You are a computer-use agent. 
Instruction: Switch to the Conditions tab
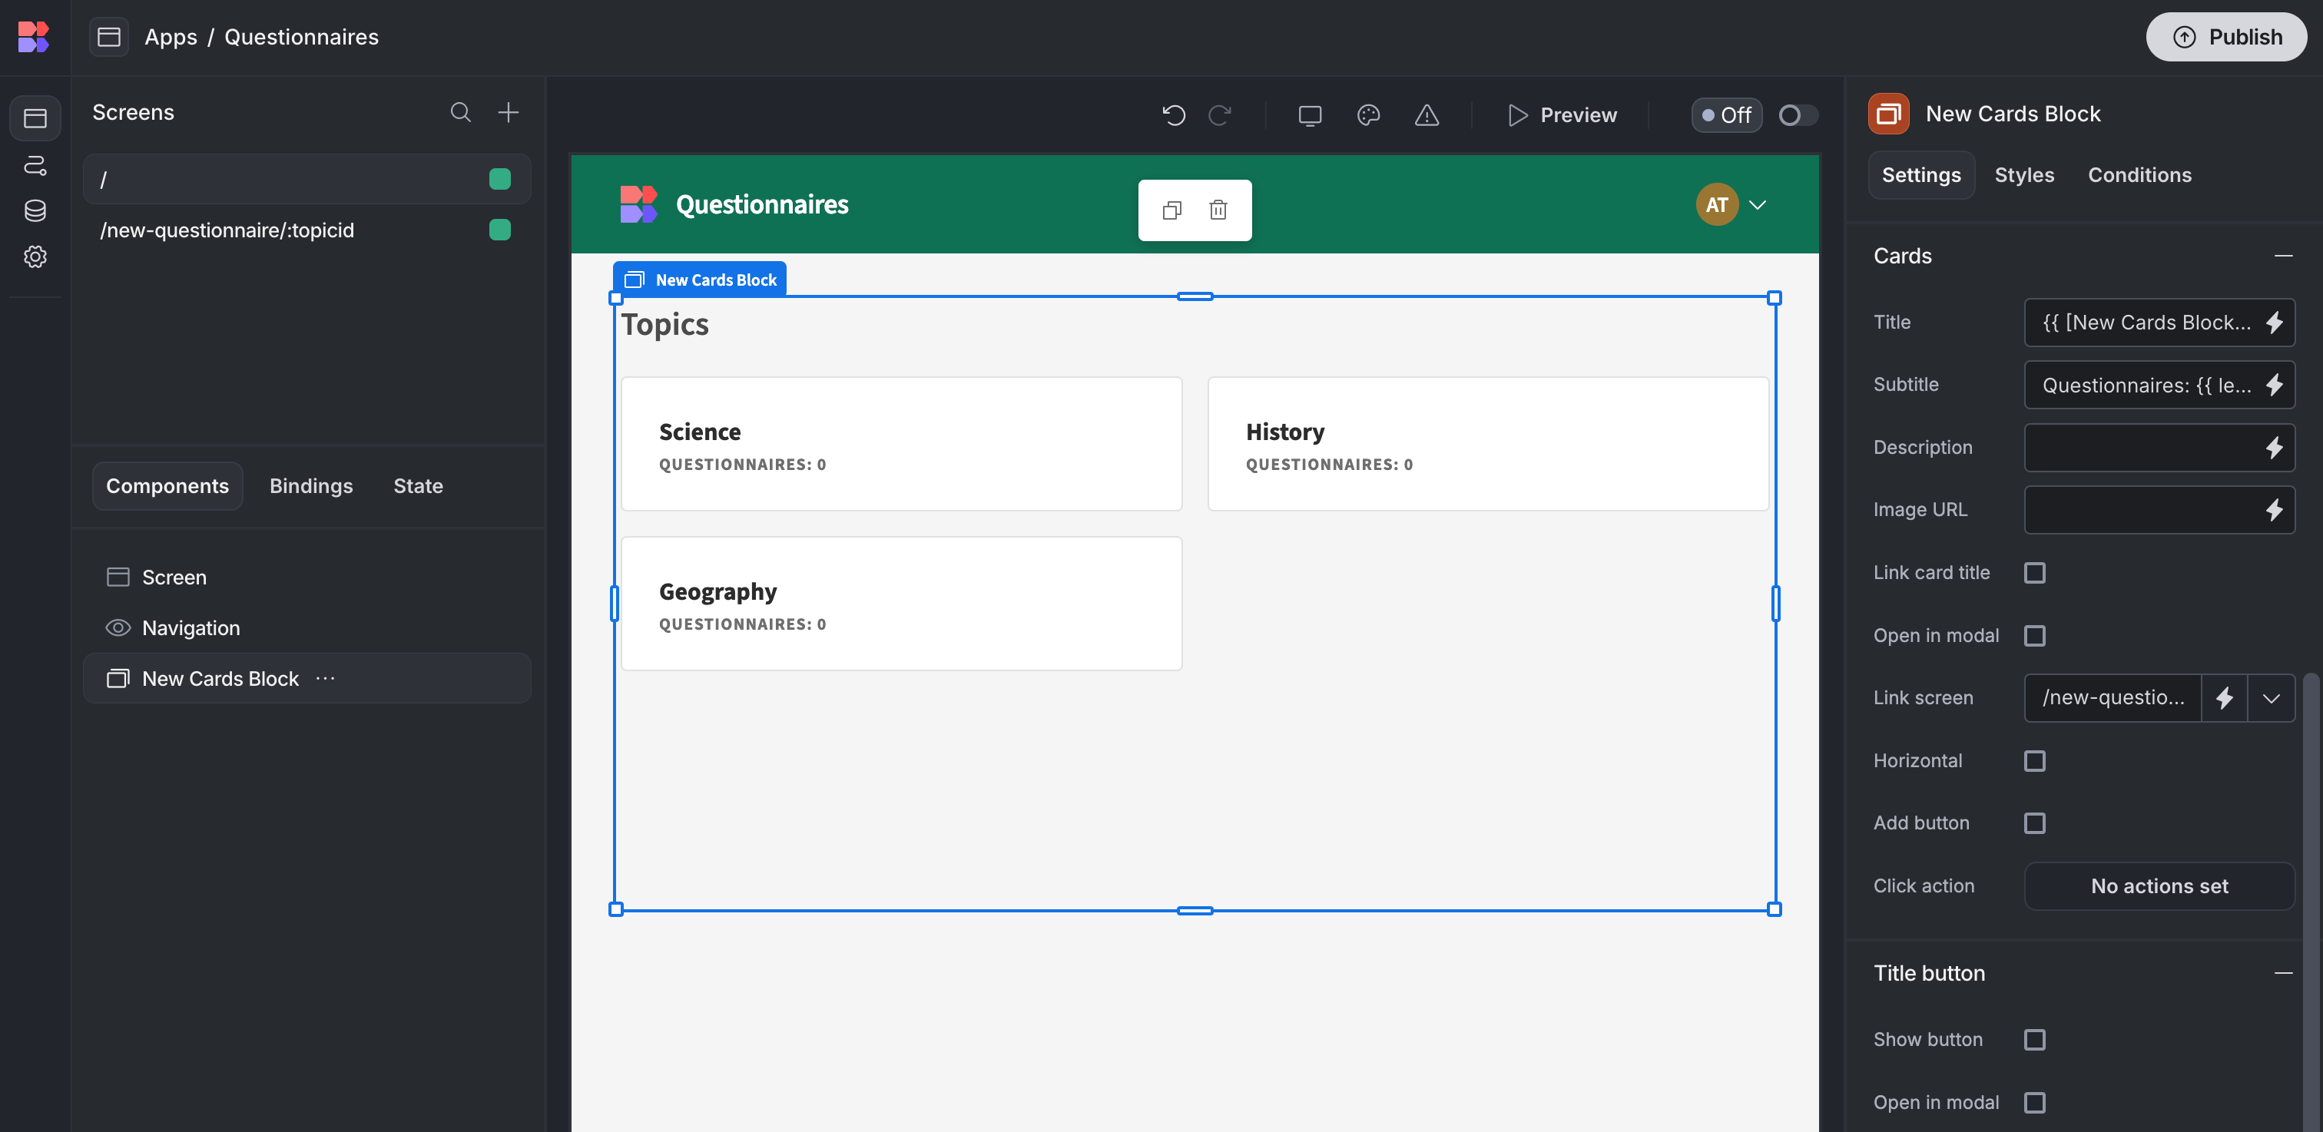(2139, 175)
